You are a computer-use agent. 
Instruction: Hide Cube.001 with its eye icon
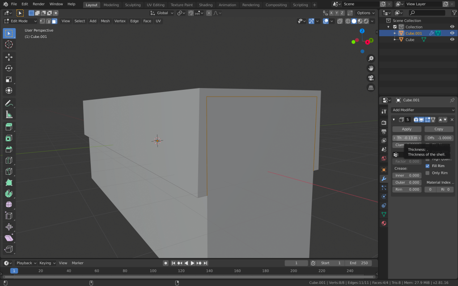452,33
